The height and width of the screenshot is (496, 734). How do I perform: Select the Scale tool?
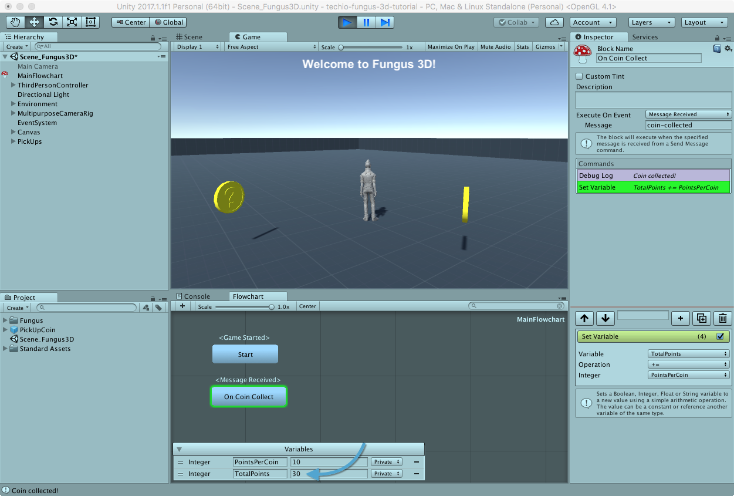72,22
